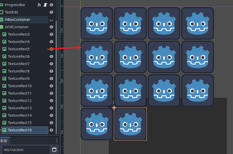Click the highlighted TextureRect16 tree row
The image size is (233, 154).
25,130
